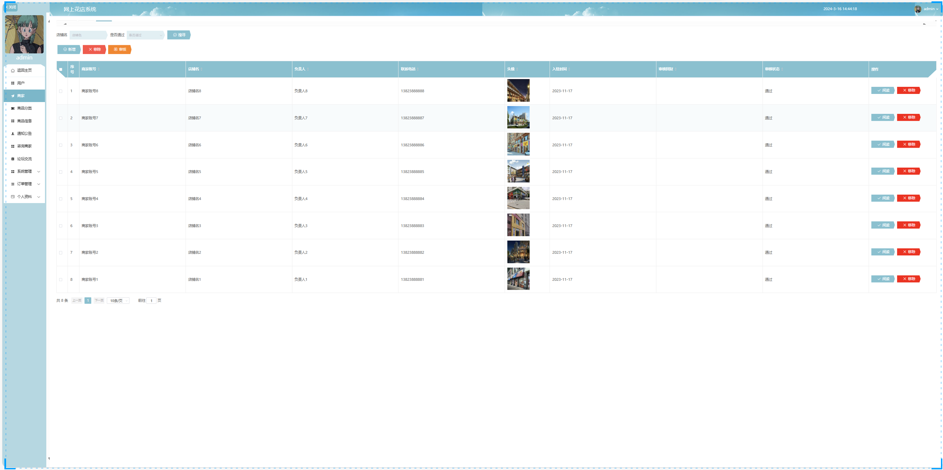Click the person icon next to 通知公告

(13, 133)
